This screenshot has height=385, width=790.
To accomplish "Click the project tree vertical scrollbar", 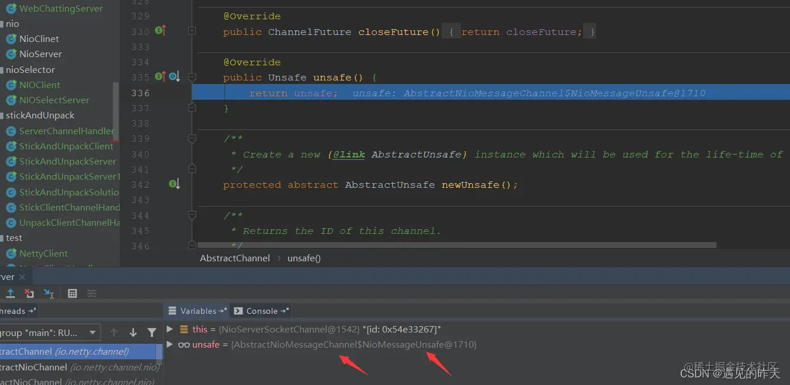I will point(116,111).
